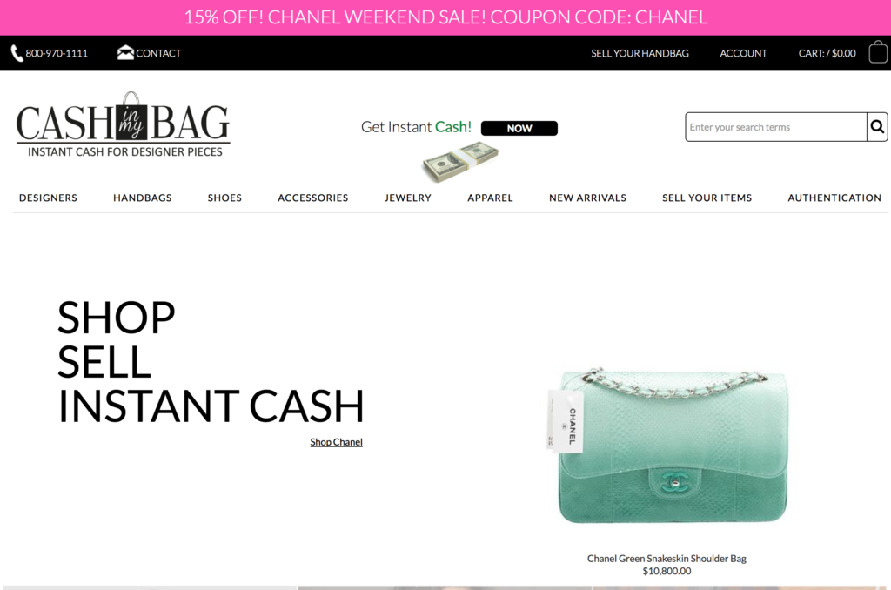Click the black NOW button
This screenshot has height=590, width=891.
519,129
